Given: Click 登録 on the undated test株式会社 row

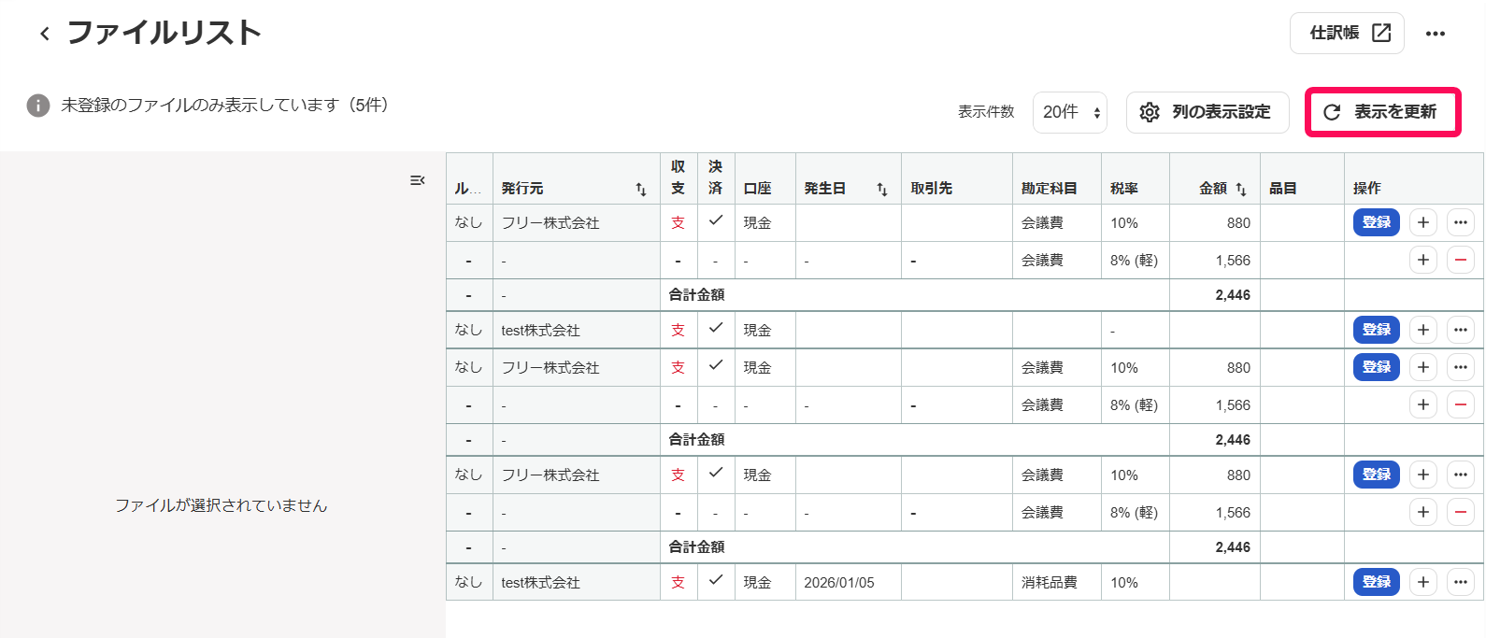Looking at the screenshot, I should tap(1376, 330).
